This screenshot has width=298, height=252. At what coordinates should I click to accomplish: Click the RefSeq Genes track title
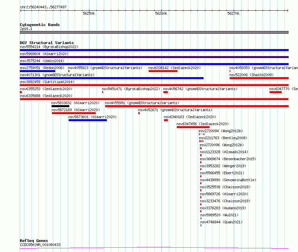point(34,241)
